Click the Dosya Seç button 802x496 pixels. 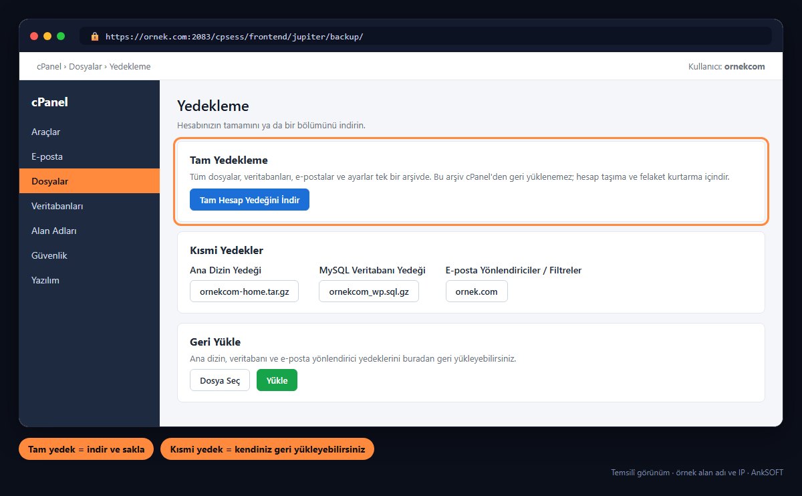220,380
